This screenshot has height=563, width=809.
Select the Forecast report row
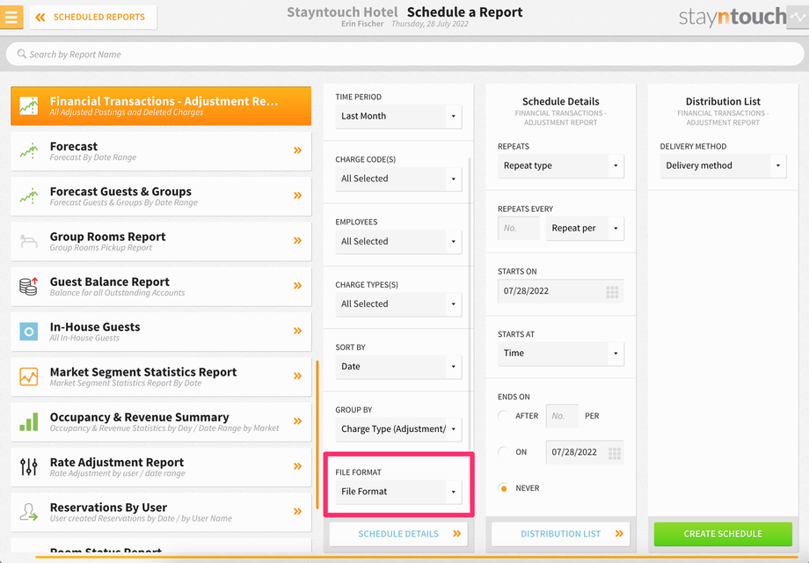pyautogui.click(x=161, y=150)
